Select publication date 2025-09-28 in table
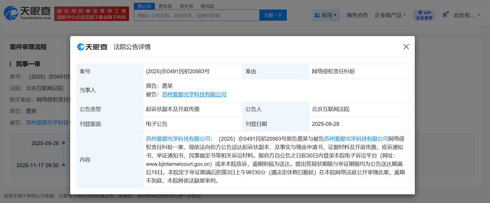Image resolution: width=490 pixels, height=203 pixels. point(358,124)
